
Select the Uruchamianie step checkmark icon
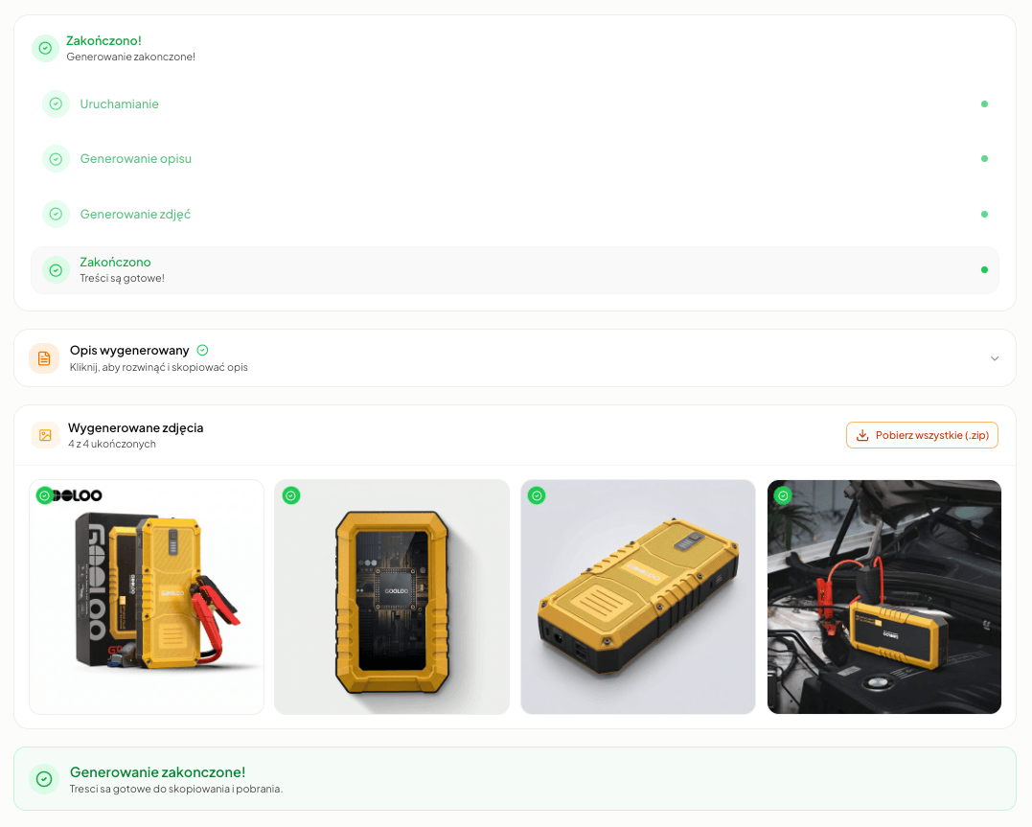pos(56,103)
